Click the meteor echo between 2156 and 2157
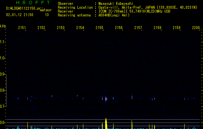 (132, 97)
